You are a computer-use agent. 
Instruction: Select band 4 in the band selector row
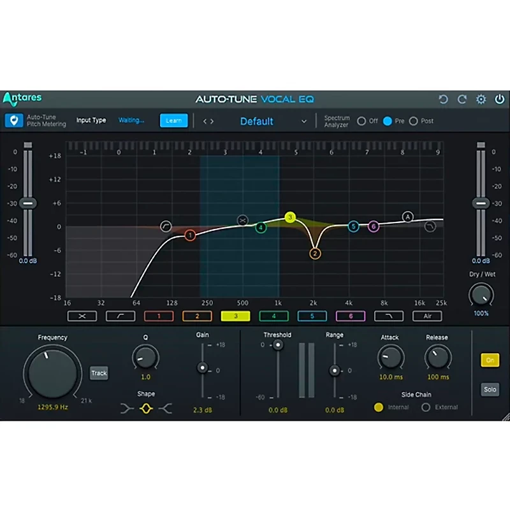click(273, 316)
